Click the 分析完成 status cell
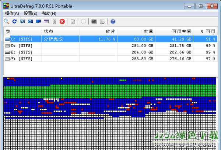 60,39
